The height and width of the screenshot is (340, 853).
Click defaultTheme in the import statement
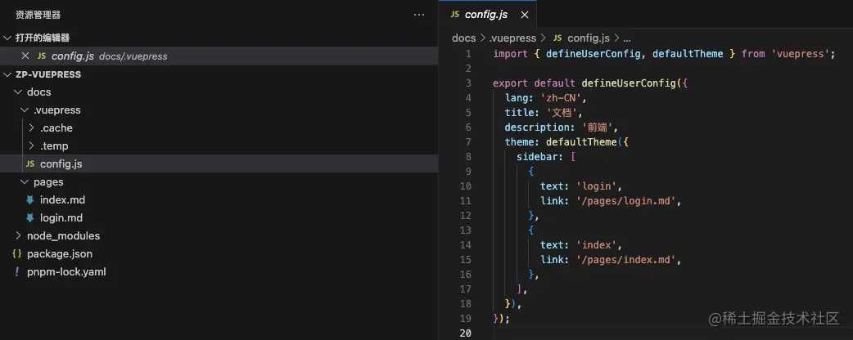688,54
